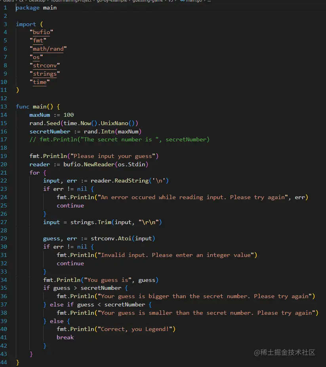The width and height of the screenshot is (326, 367).
Task: Open the "strconv" import link
Action: tap(45, 65)
